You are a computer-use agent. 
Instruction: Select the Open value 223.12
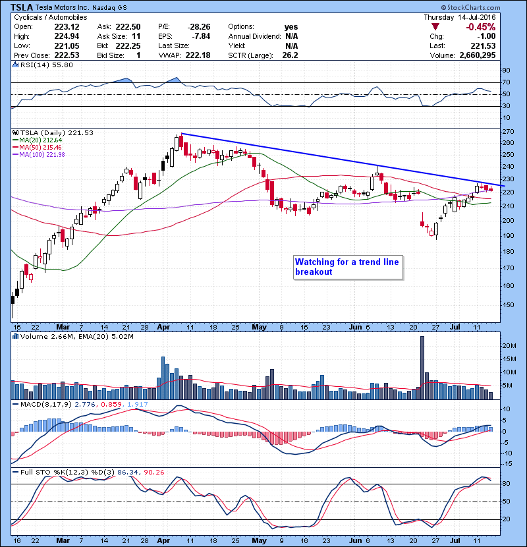[67, 27]
